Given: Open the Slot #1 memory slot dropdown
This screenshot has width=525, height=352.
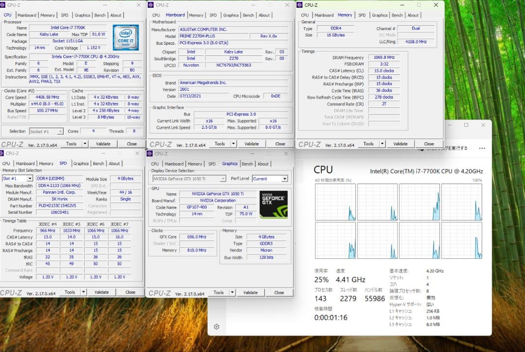Looking at the screenshot, I should pos(18,178).
